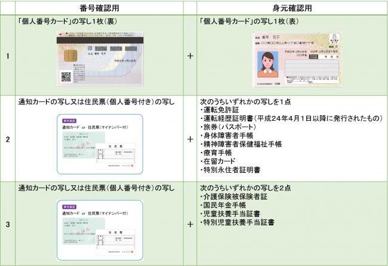
Task: Click the QR code on card back
Action: [66, 77]
